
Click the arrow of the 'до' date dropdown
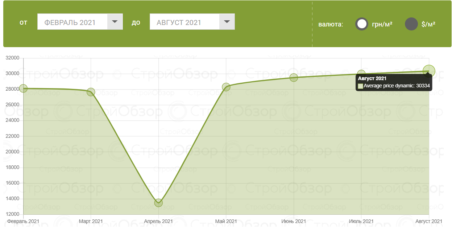coord(227,22)
